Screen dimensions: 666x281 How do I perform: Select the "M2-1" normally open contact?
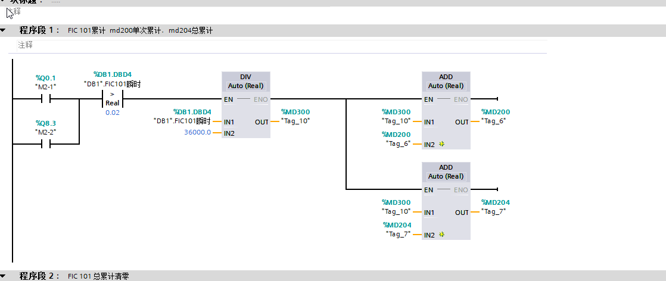pos(45,99)
